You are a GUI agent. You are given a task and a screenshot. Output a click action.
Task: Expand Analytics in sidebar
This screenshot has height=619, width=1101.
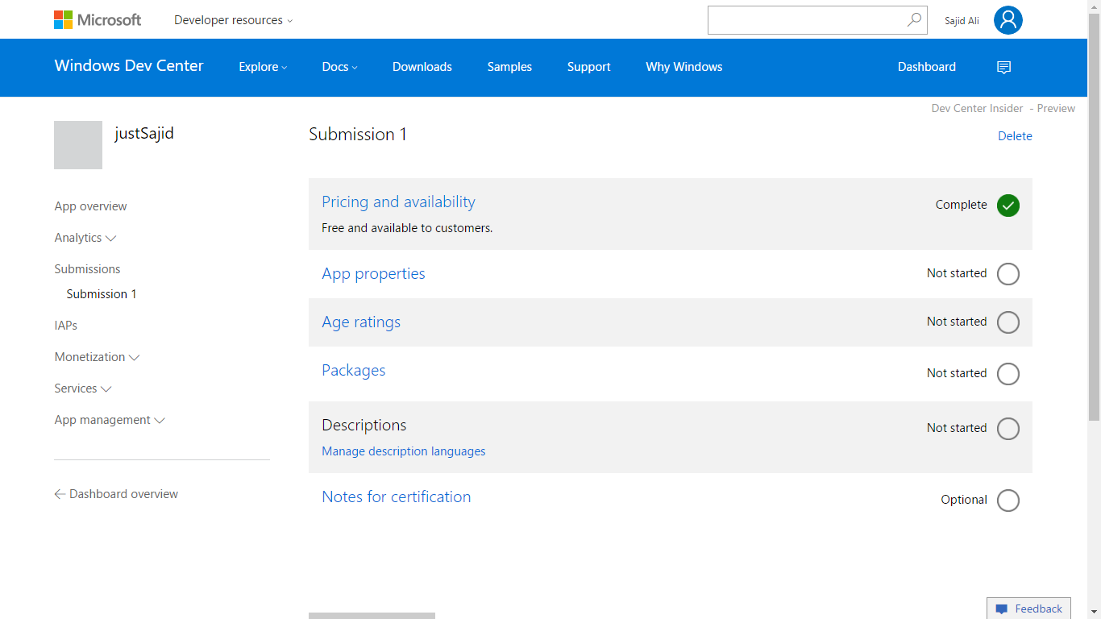(x=85, y=238)
